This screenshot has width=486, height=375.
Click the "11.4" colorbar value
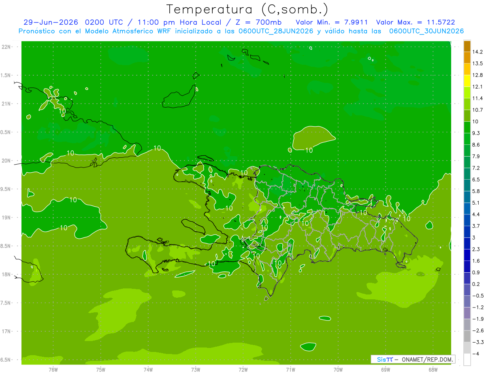click(477, 98)
